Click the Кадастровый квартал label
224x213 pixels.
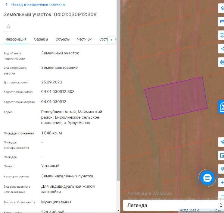click(x=19, y=102)
